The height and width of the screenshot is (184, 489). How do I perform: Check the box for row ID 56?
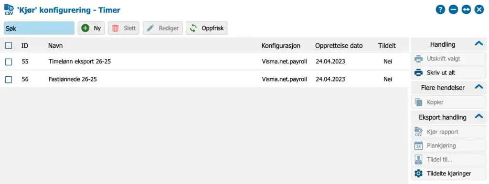(x=9, y=80)
